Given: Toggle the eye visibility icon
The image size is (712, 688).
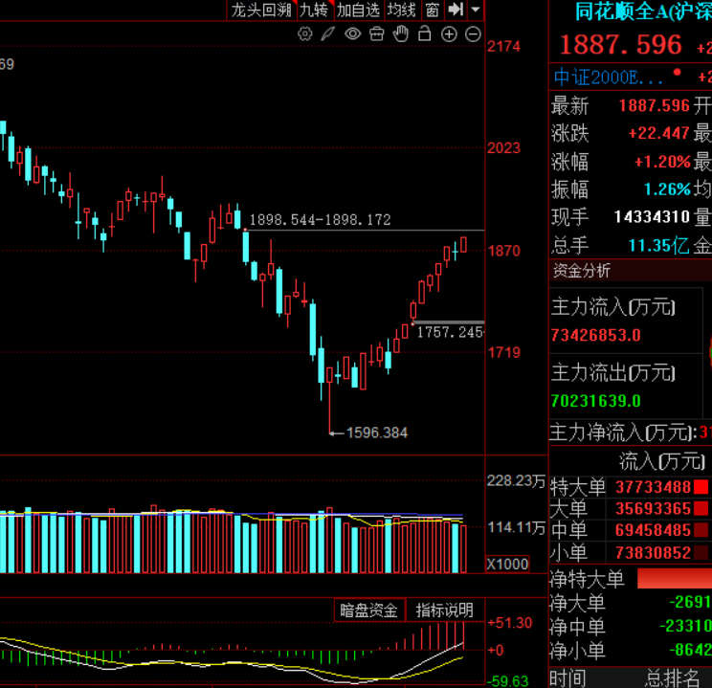Looking at the screenshot, I should 353,34.
